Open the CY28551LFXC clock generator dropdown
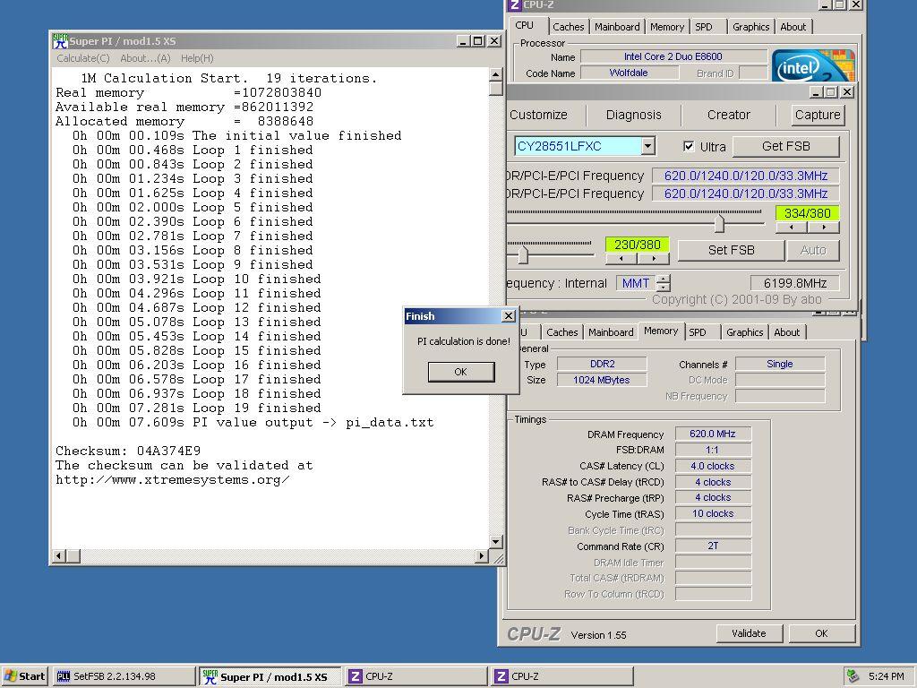 (x=647, y=146)
